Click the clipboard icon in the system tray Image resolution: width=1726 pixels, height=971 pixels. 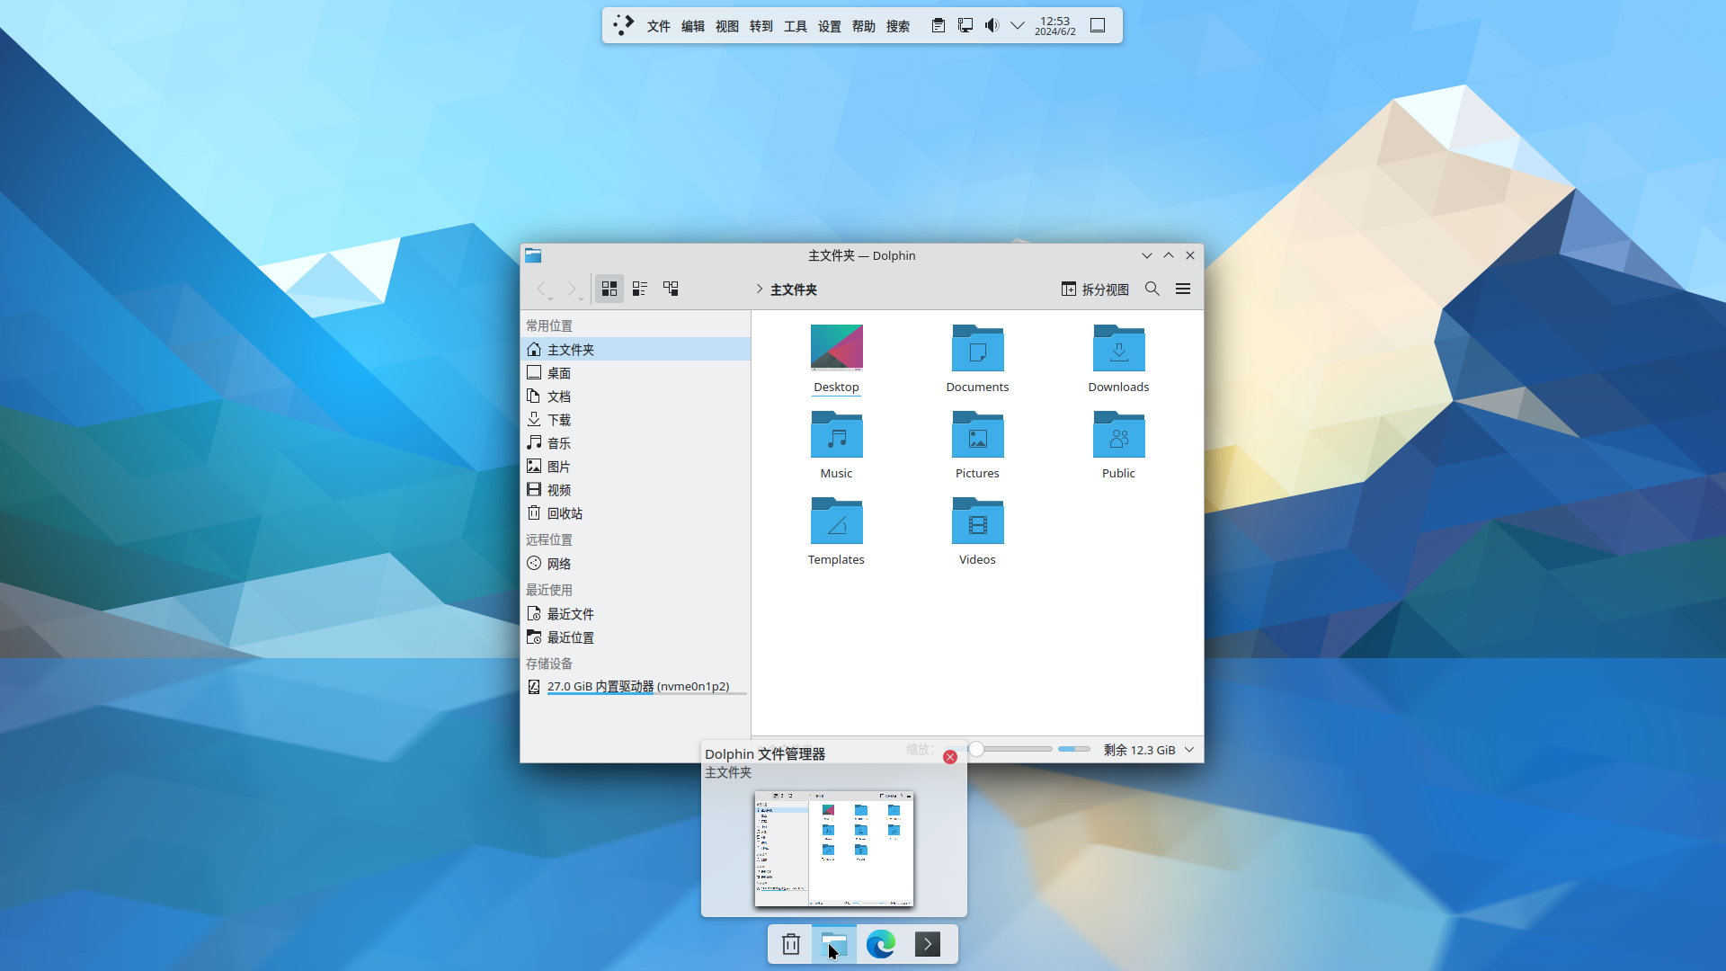938,25
